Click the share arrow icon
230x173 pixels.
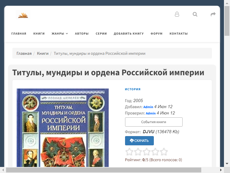tap(213, 14)
